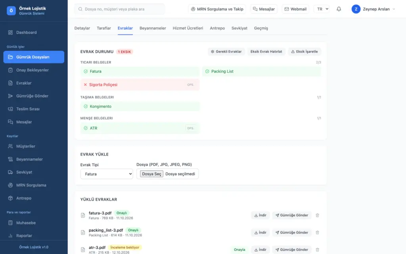
Task: Click the Gümrüğe Gönder sidebar arrow icon
Action: click(x=10, y=96)
